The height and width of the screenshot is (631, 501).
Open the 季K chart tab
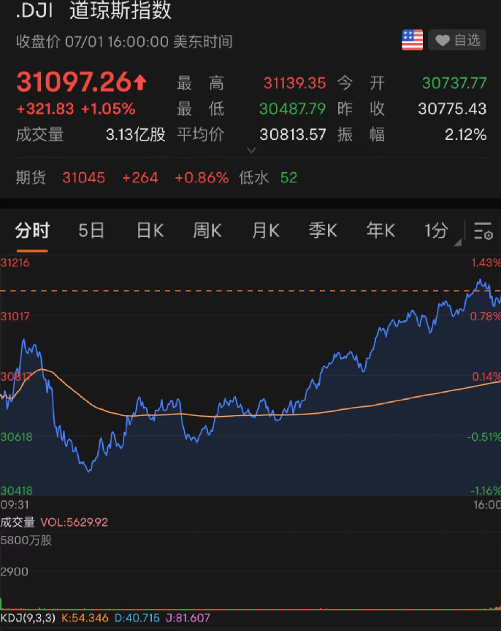[323, 231]
